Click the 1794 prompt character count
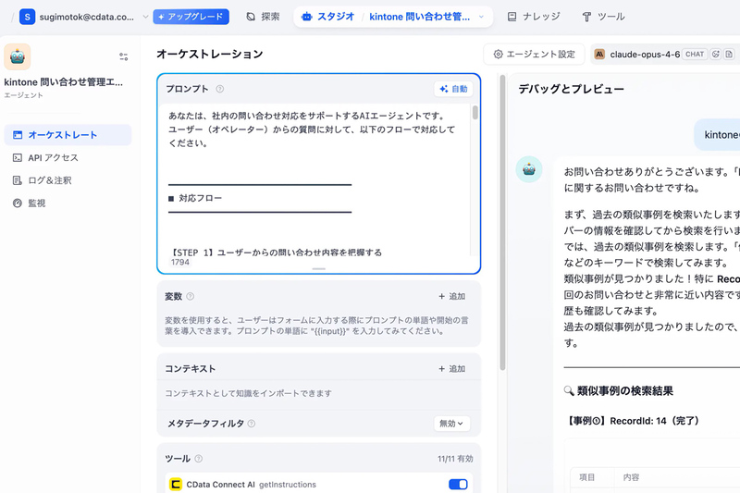This screenshot has width=740, height=493. [x=180, y=263]
